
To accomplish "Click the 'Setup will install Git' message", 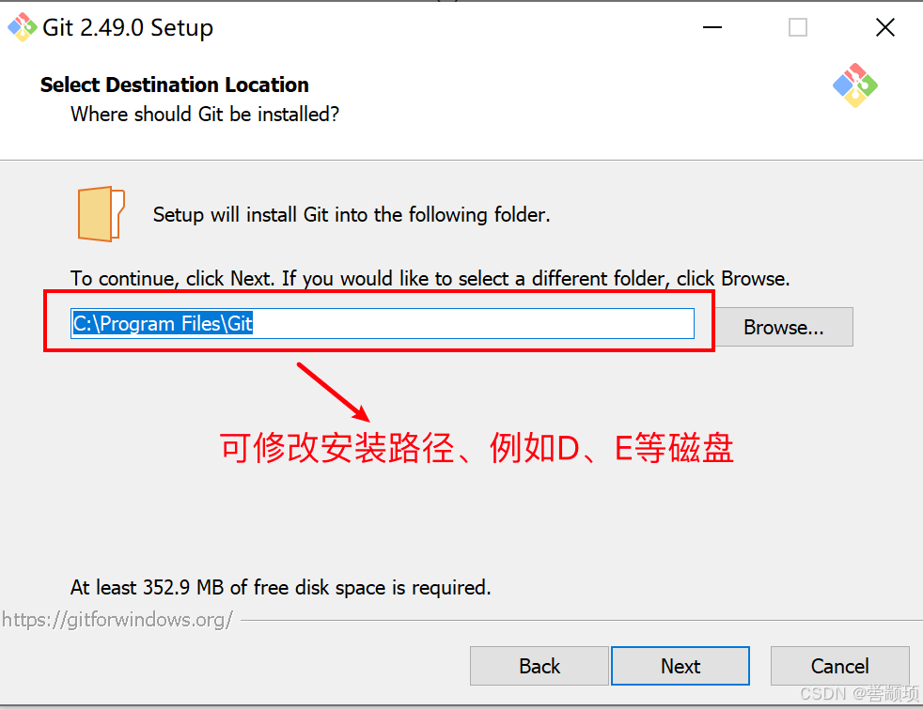I will click(352, 215).
